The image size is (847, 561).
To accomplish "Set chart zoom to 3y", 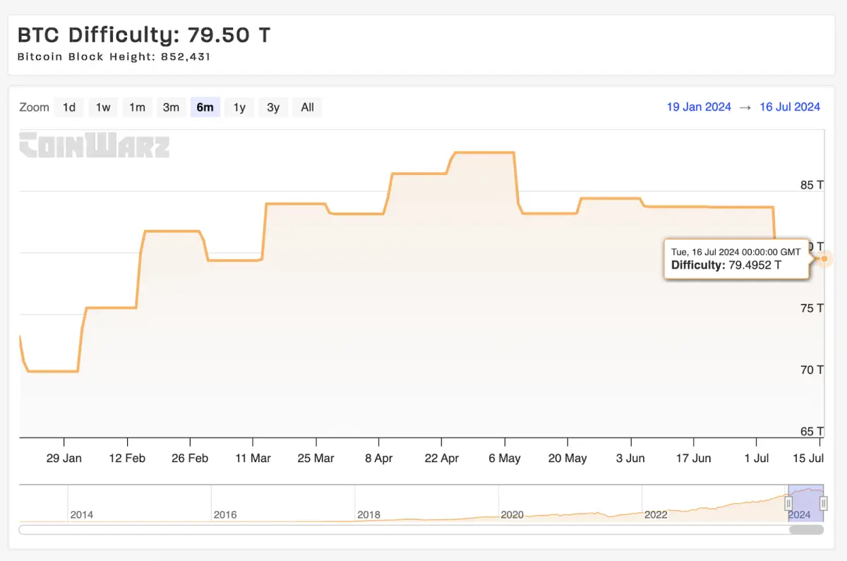I will (x=273, y=107).
